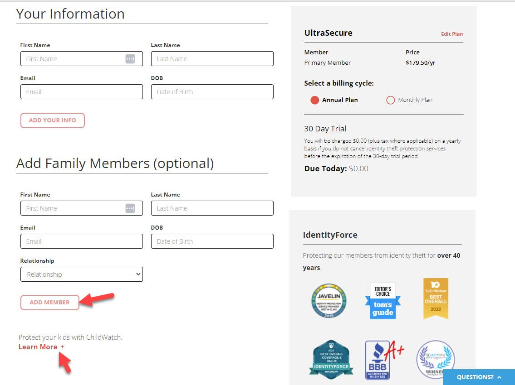Focus the family member First Name field

click(x=82, y=208)
